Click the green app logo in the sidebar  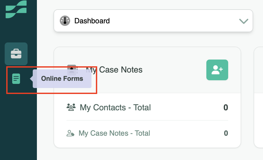[16, 9]
